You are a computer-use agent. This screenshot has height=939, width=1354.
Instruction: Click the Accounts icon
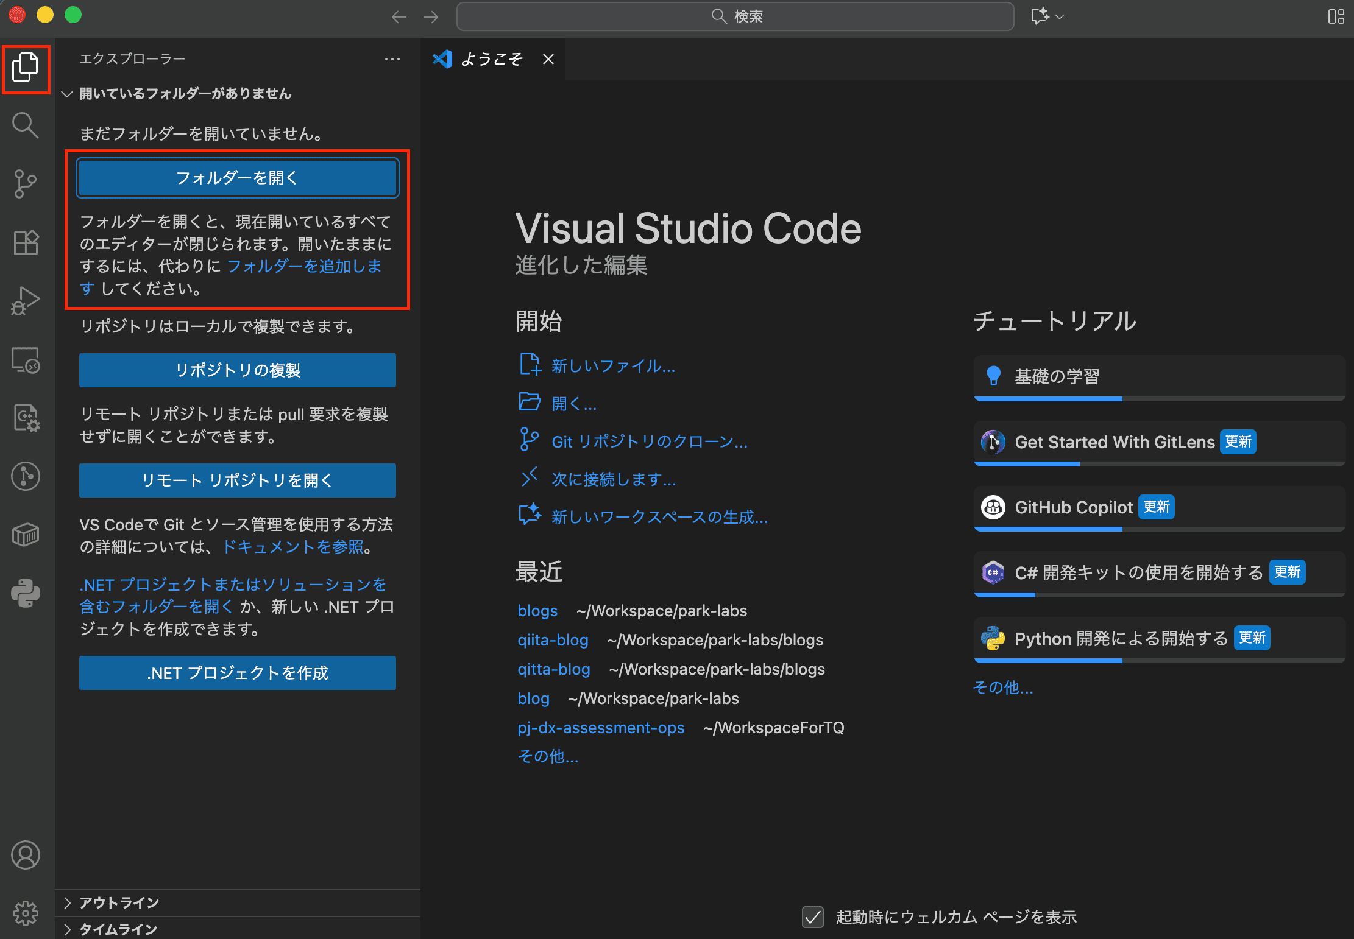click(x=25, y=855)
